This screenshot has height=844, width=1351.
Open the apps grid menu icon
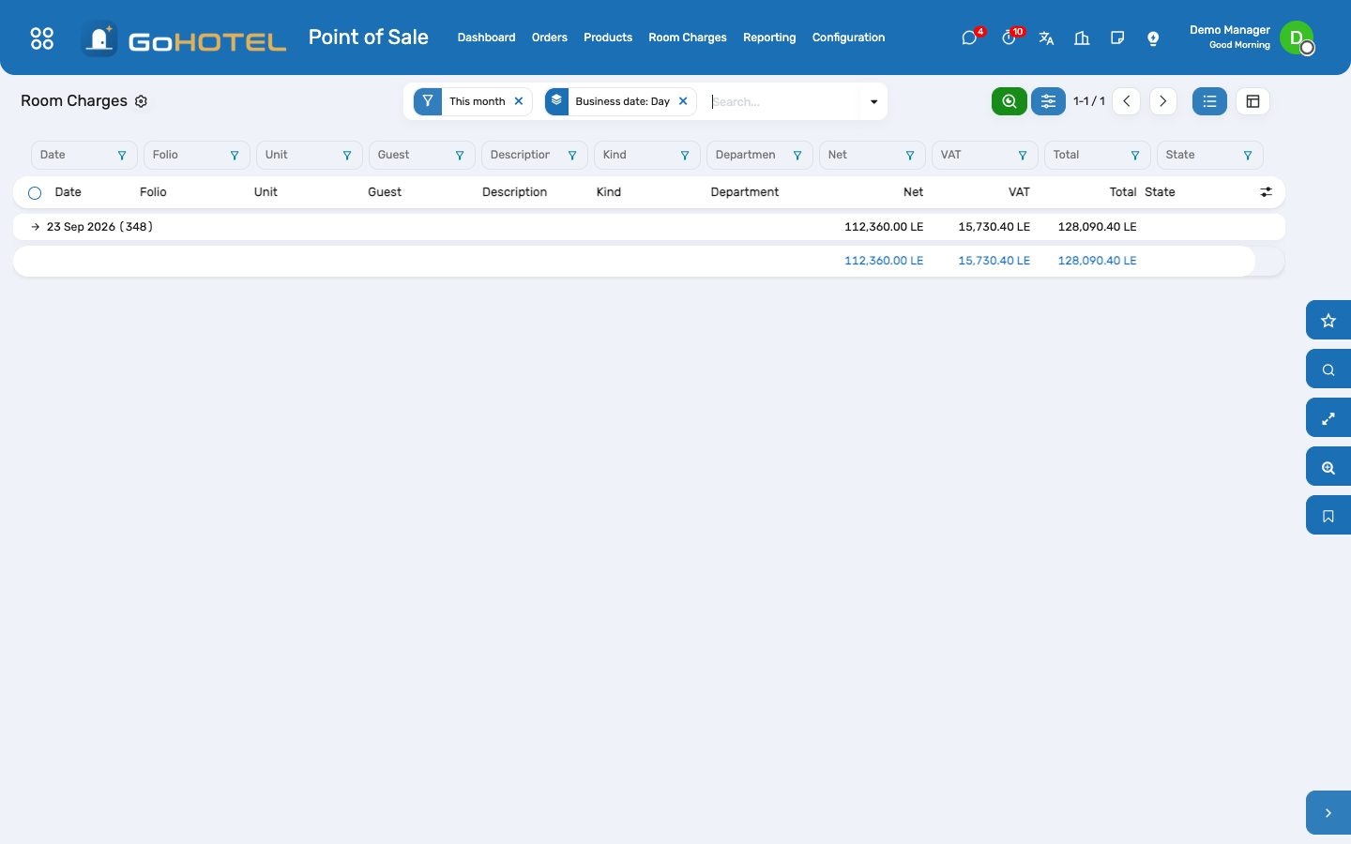tap(41, 38)
